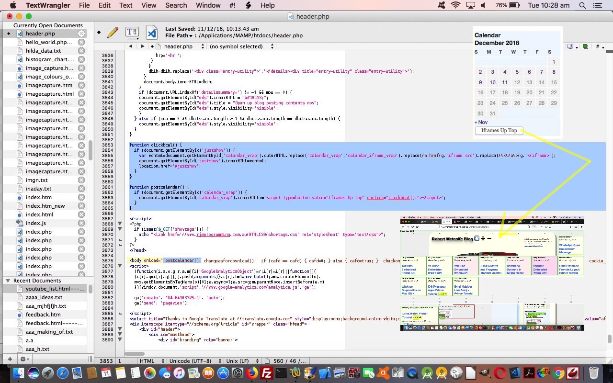Close hello_world.php in the open documents list
This screenshot has width=613, height=383.
(x=81, y=42)
